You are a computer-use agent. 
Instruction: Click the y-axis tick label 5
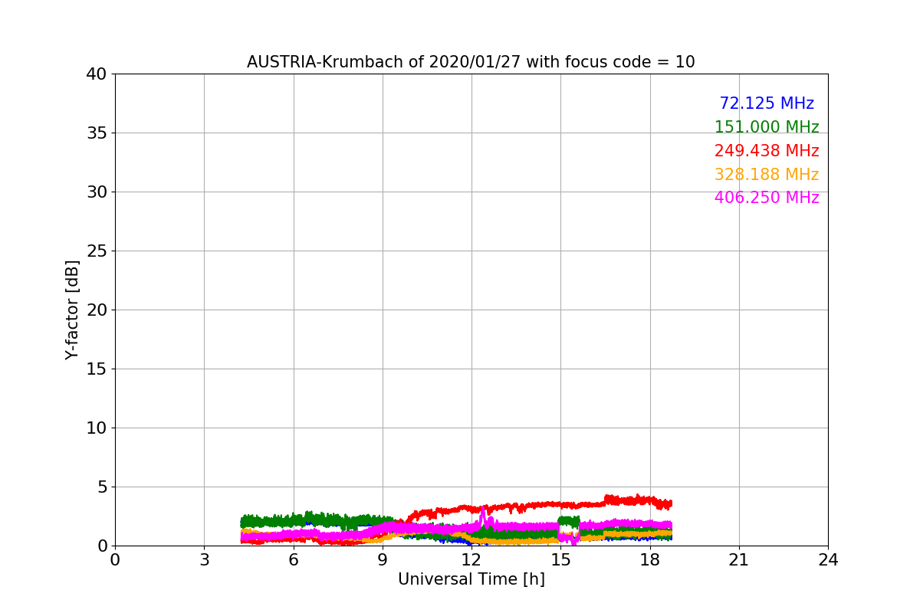101,487
